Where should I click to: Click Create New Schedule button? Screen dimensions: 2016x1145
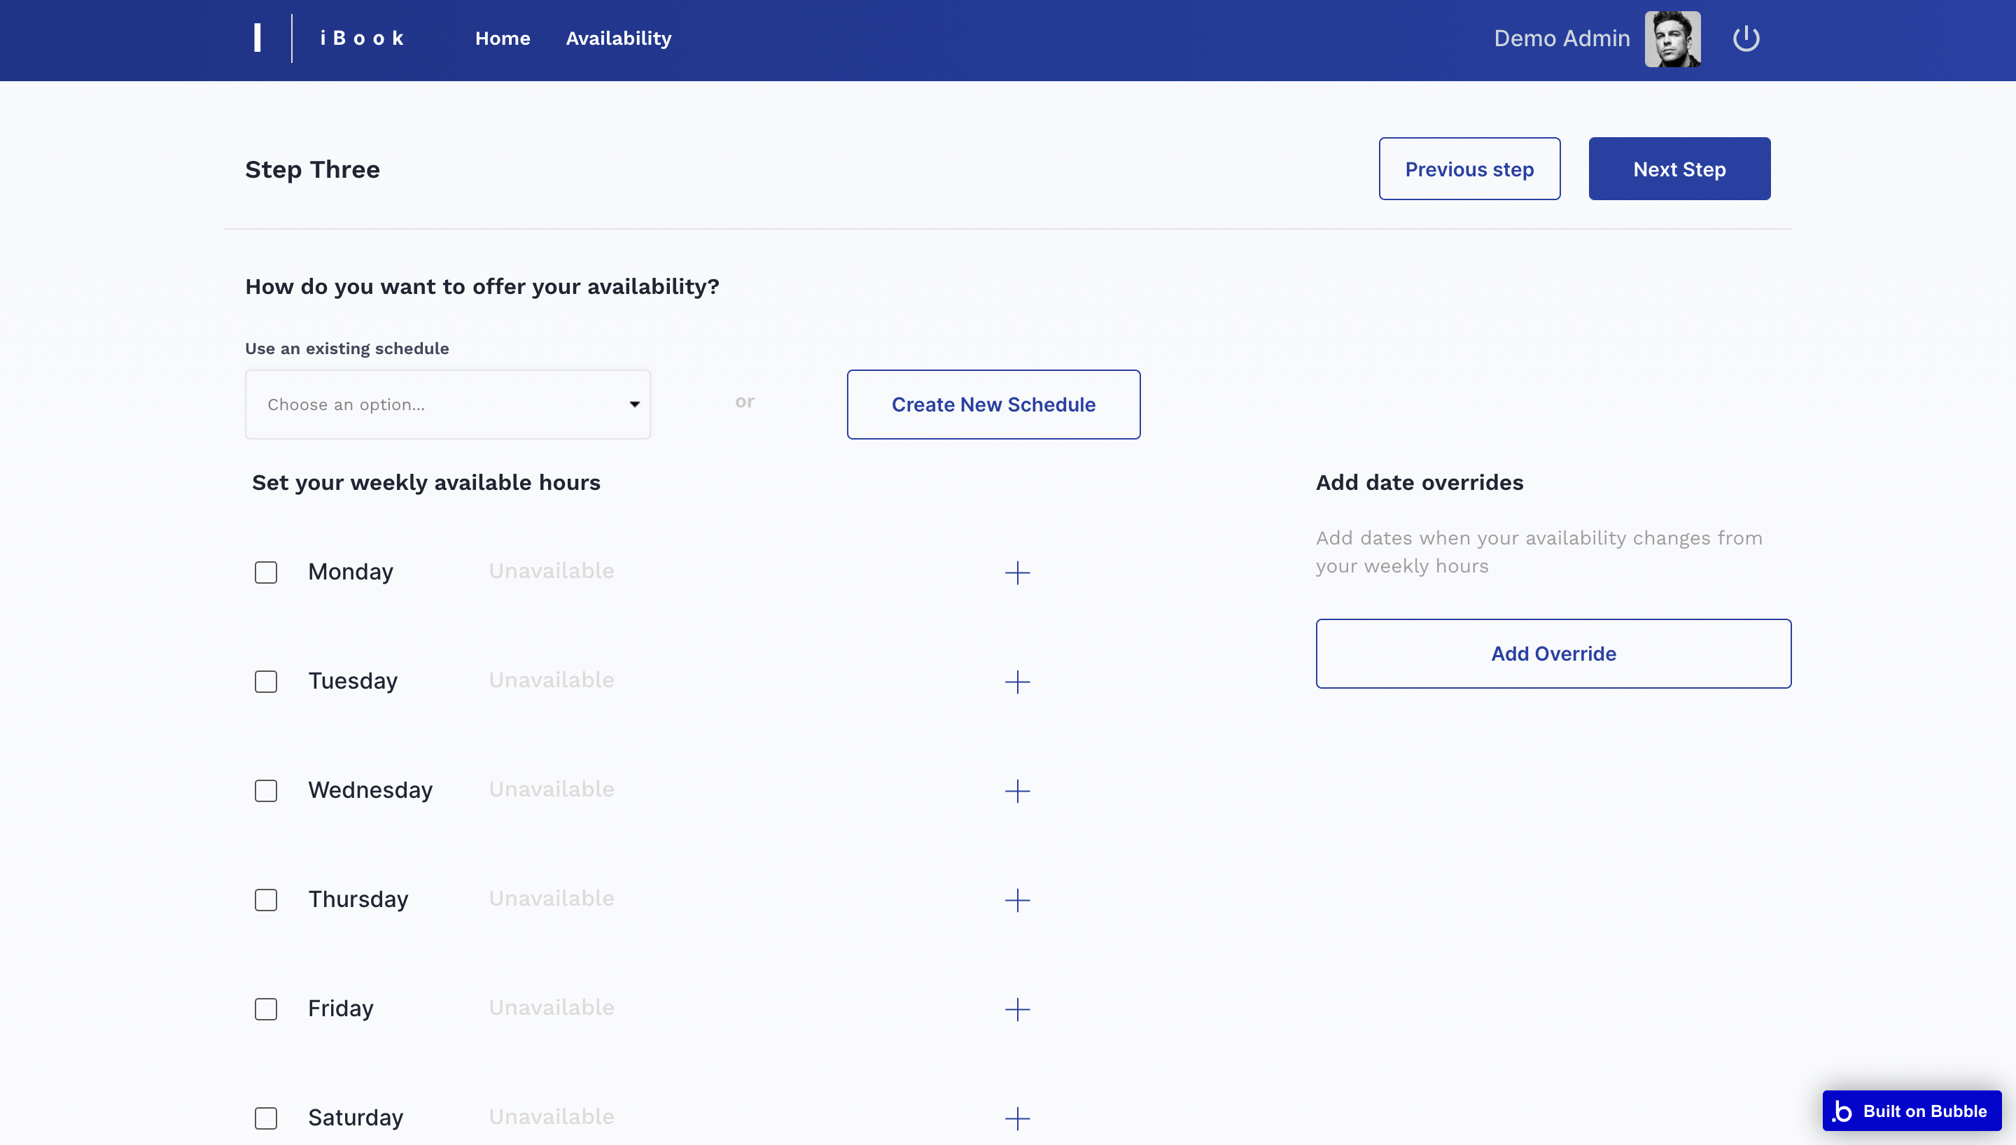coord(993,405)
